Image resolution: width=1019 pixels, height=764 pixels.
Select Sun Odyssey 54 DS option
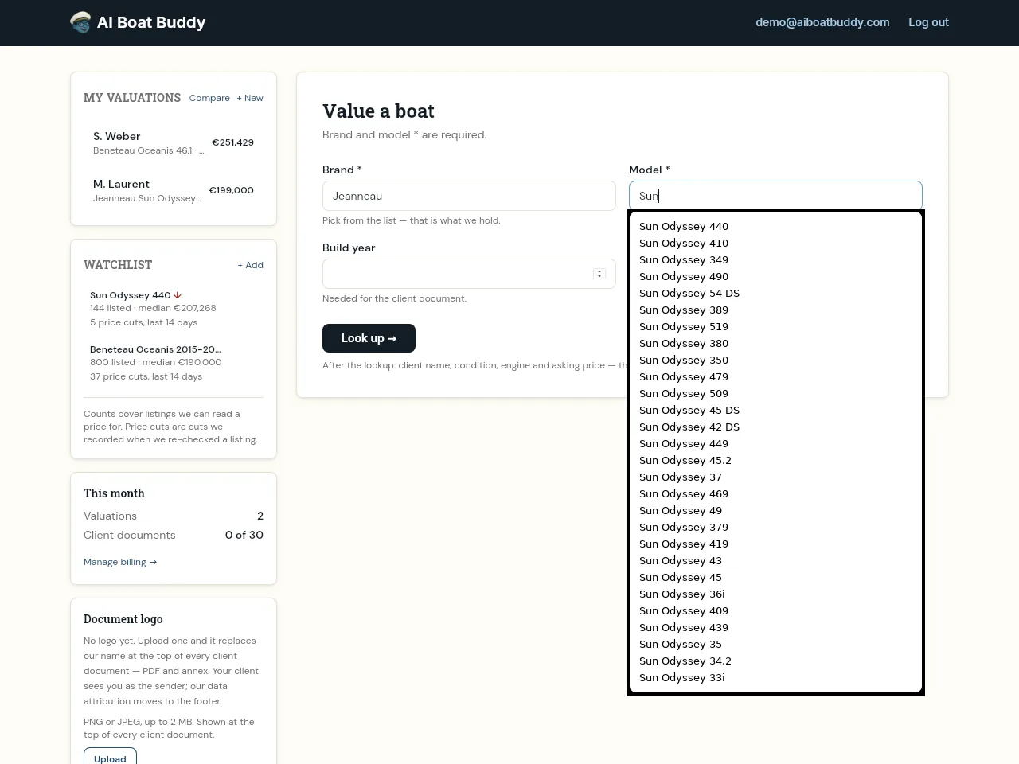point(775,293)
